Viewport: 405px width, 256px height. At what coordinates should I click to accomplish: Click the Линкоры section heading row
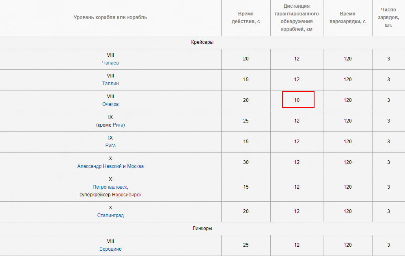(202, 228)
